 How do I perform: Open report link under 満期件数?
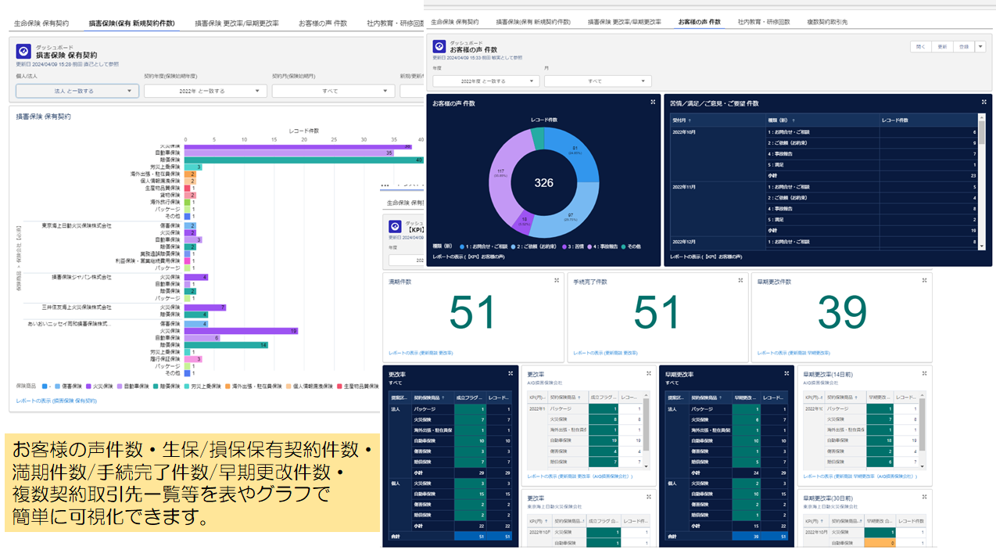[421, 353]
